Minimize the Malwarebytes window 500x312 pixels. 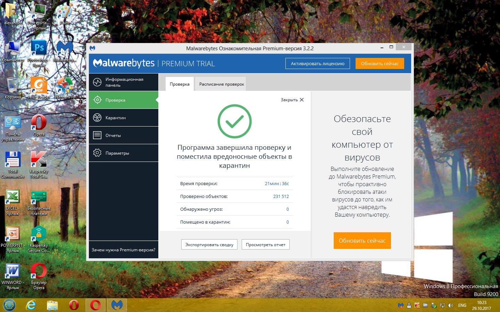pos(382,47)
